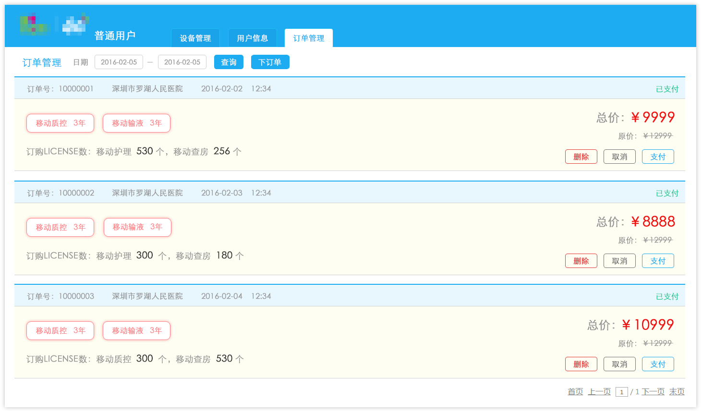Delete order 10000001

coord(581,157)
